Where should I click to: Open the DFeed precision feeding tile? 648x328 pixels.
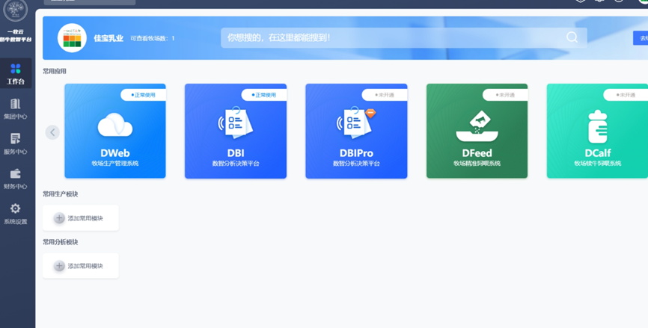(477, 131)
